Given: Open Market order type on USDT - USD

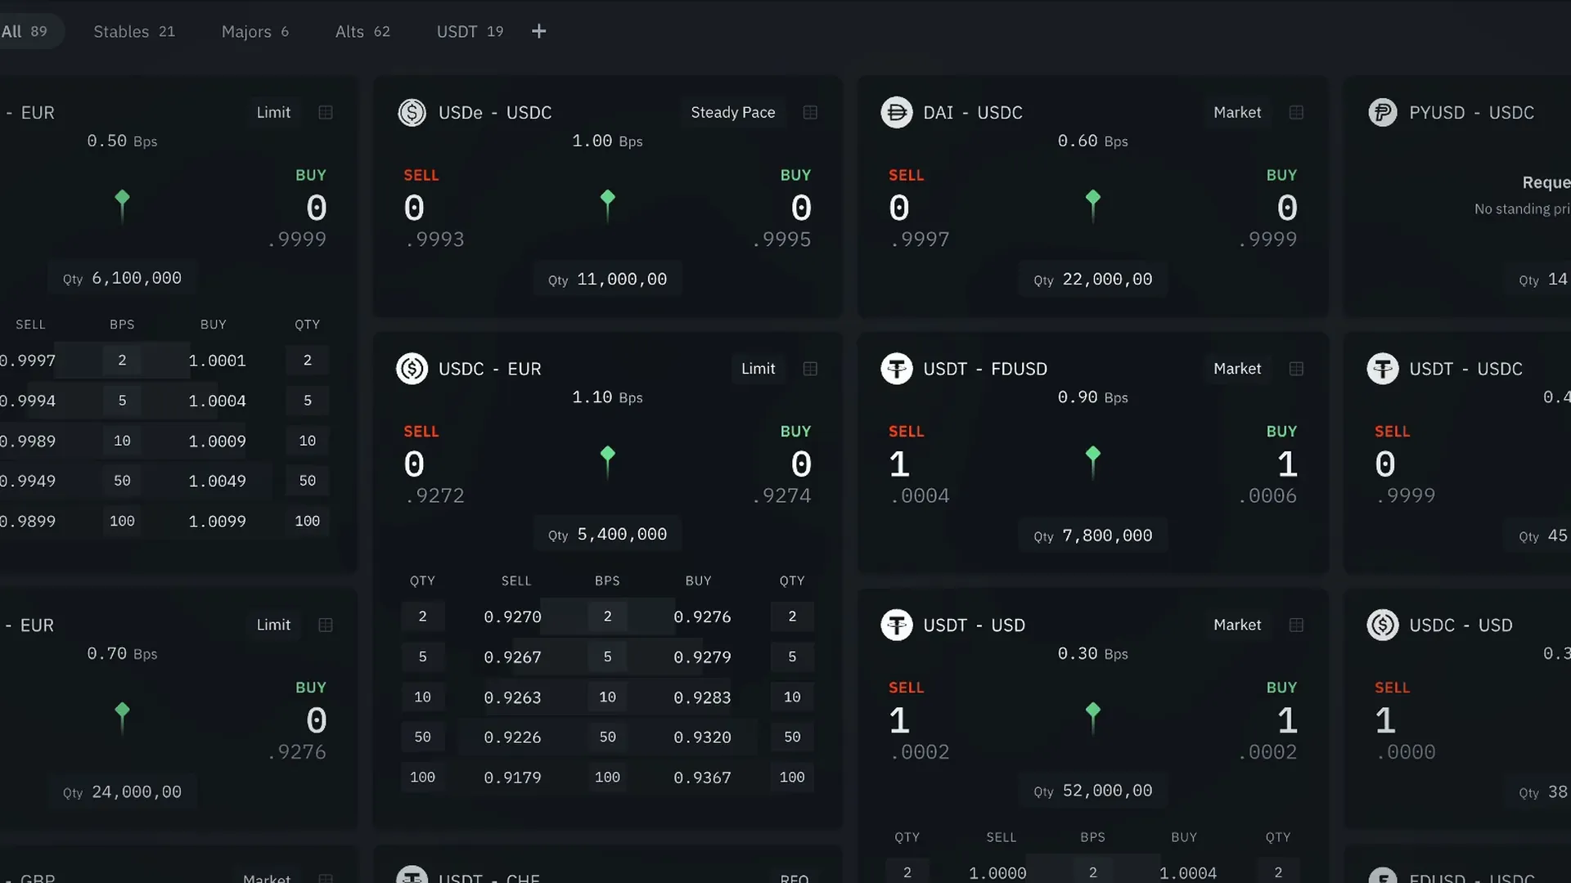Looking at the screenshot, I should (x=1237, y=625).
